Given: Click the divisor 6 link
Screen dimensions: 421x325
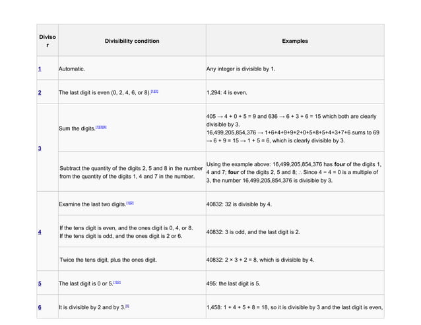Looking at the screenshot, I should pos(39,307).
